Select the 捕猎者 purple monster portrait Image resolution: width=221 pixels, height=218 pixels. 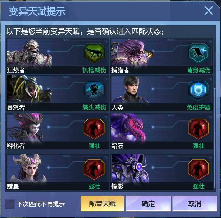[132, 53]
